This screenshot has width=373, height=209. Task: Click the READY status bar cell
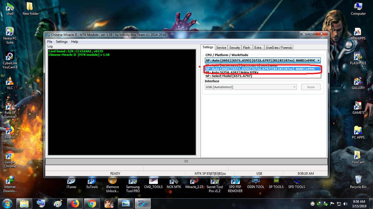point(115,174)
